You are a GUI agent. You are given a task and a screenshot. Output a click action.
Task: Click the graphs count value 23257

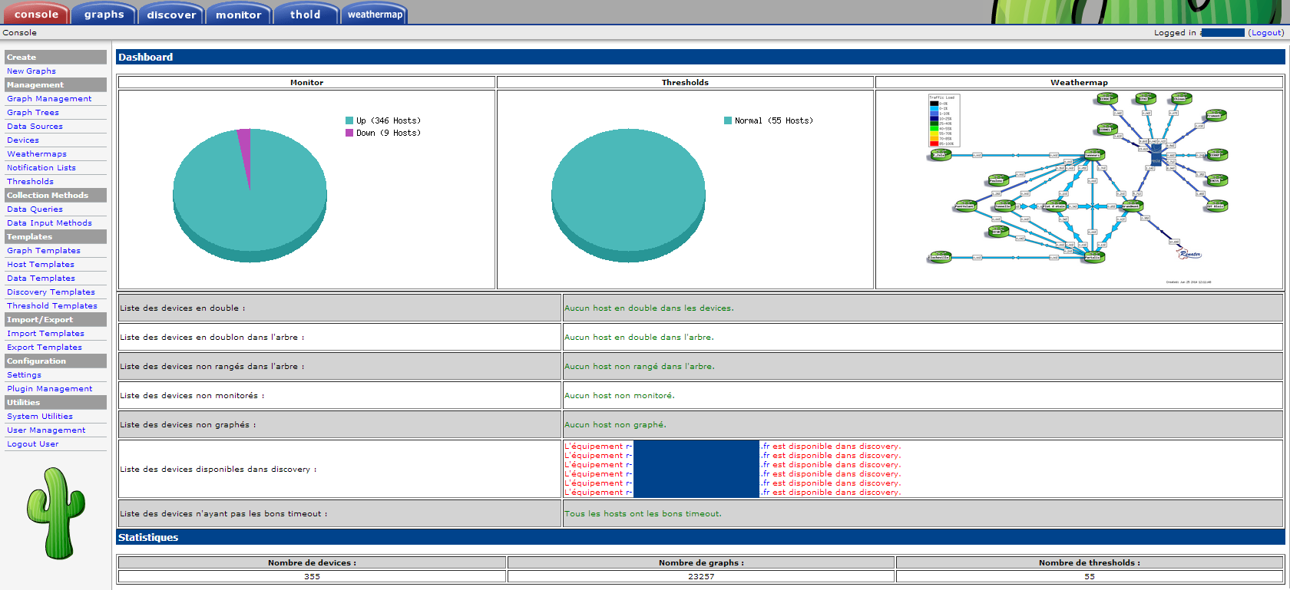pos(701,576)
